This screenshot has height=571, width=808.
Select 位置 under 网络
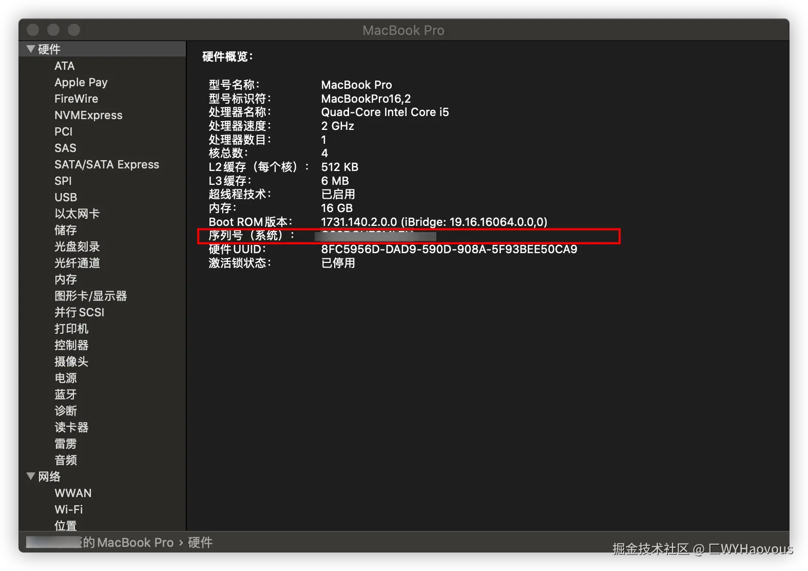click(x=66, y=525)
